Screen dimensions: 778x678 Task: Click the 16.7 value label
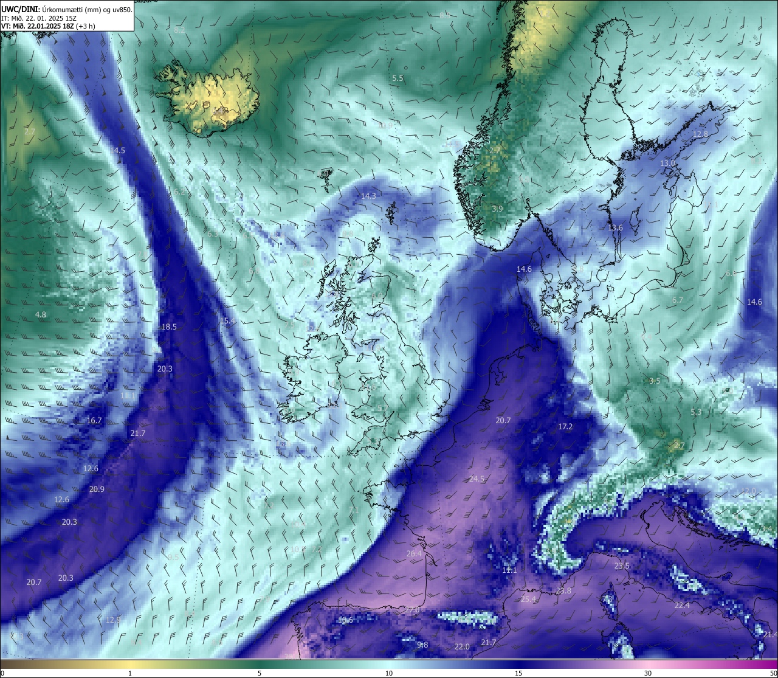coord(94,421)
